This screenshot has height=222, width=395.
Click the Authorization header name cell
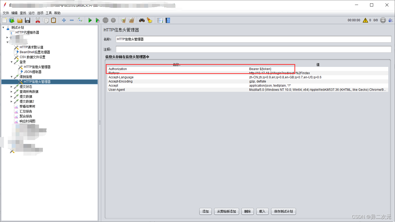click(x=177, y=69)
